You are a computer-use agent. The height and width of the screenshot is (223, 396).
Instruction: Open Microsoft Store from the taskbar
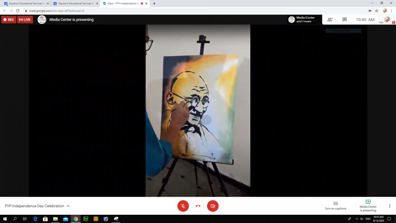tap(46, 219)
